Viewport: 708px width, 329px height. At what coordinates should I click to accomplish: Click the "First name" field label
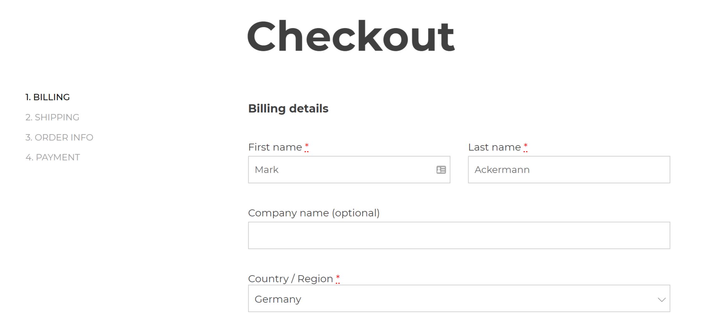click(x=275, y=147)
